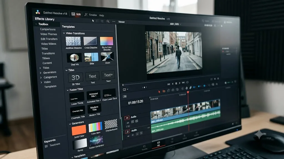Play the timeline forward
The width and height of the screenshot is (284, 159).
pyautogui.click(x=180, y=83)
